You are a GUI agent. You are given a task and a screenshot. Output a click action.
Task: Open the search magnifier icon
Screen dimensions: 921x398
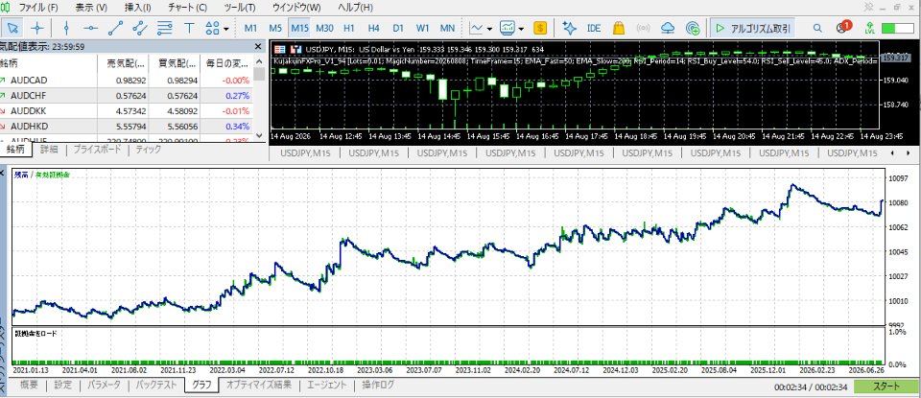(x=817, y=28)
